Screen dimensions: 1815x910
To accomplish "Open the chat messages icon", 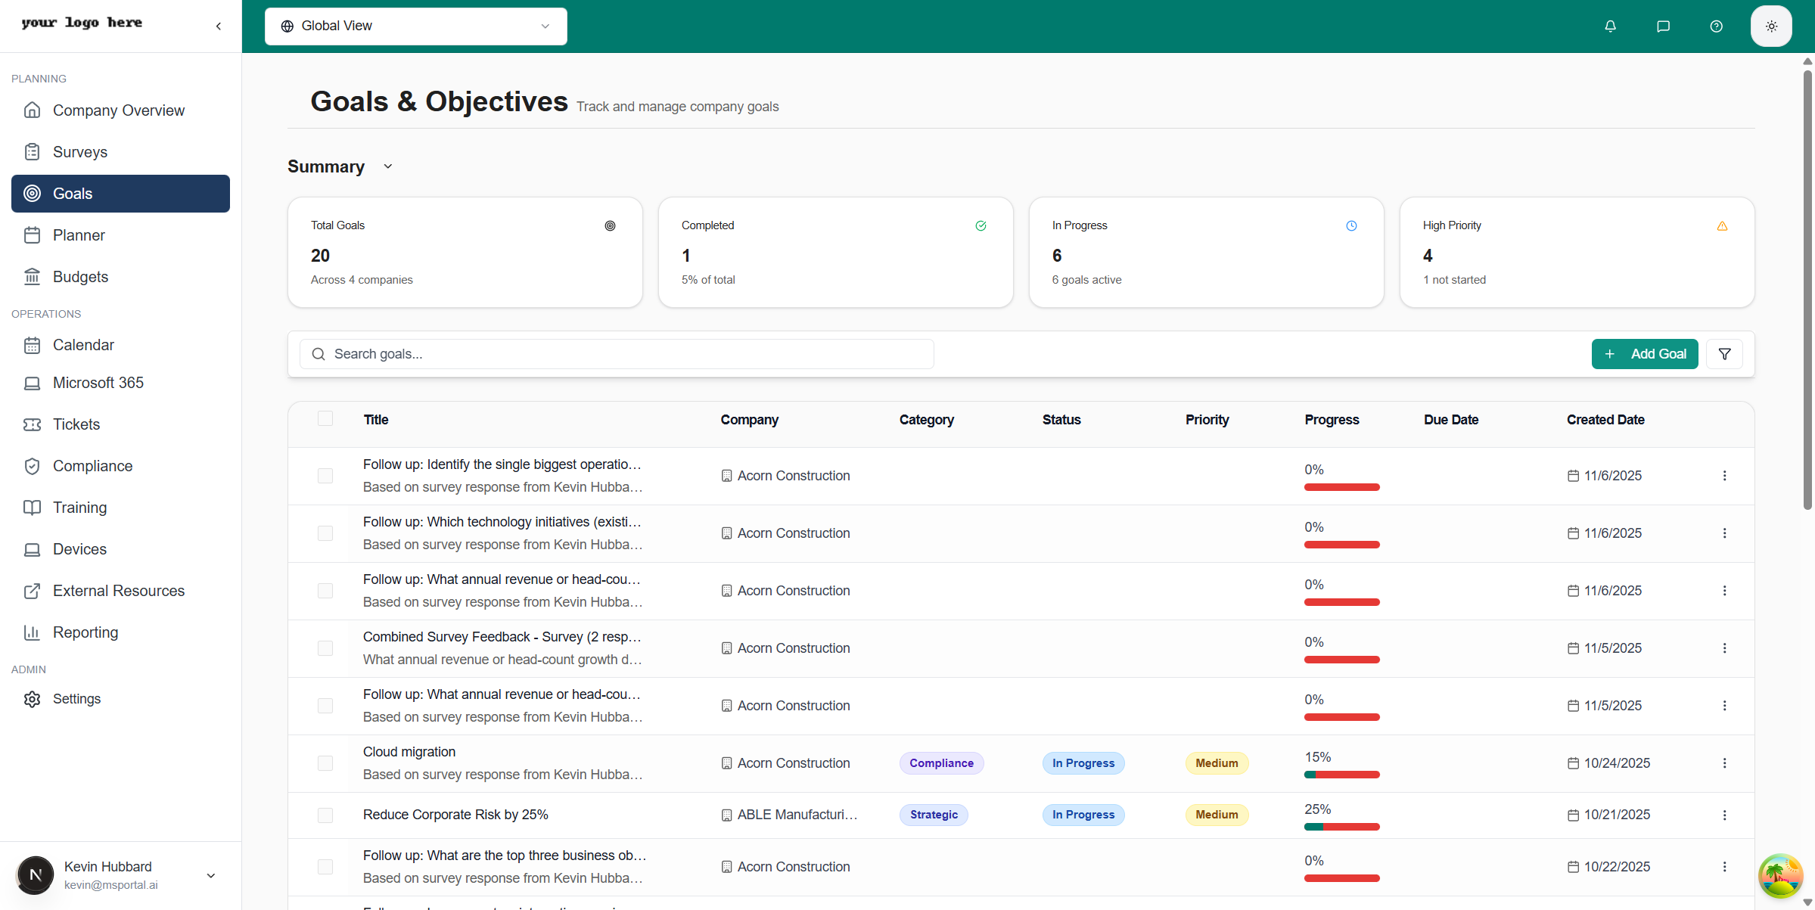I will tap(1663, 26).
